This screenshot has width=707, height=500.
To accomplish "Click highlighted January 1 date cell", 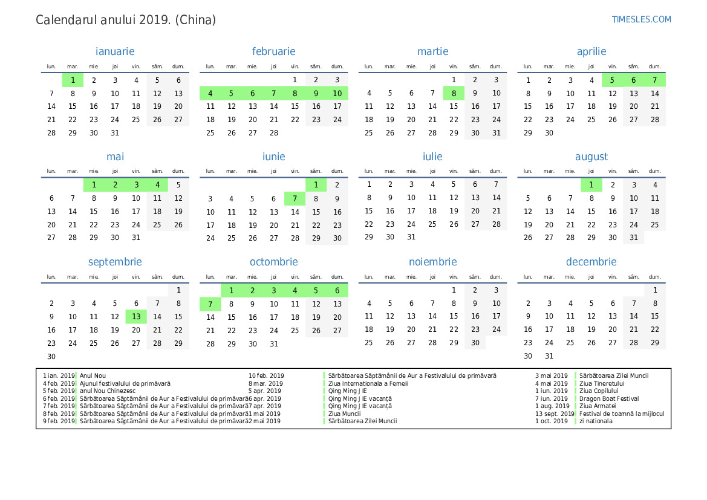I will pyautogui.click(x=73, y=80).
